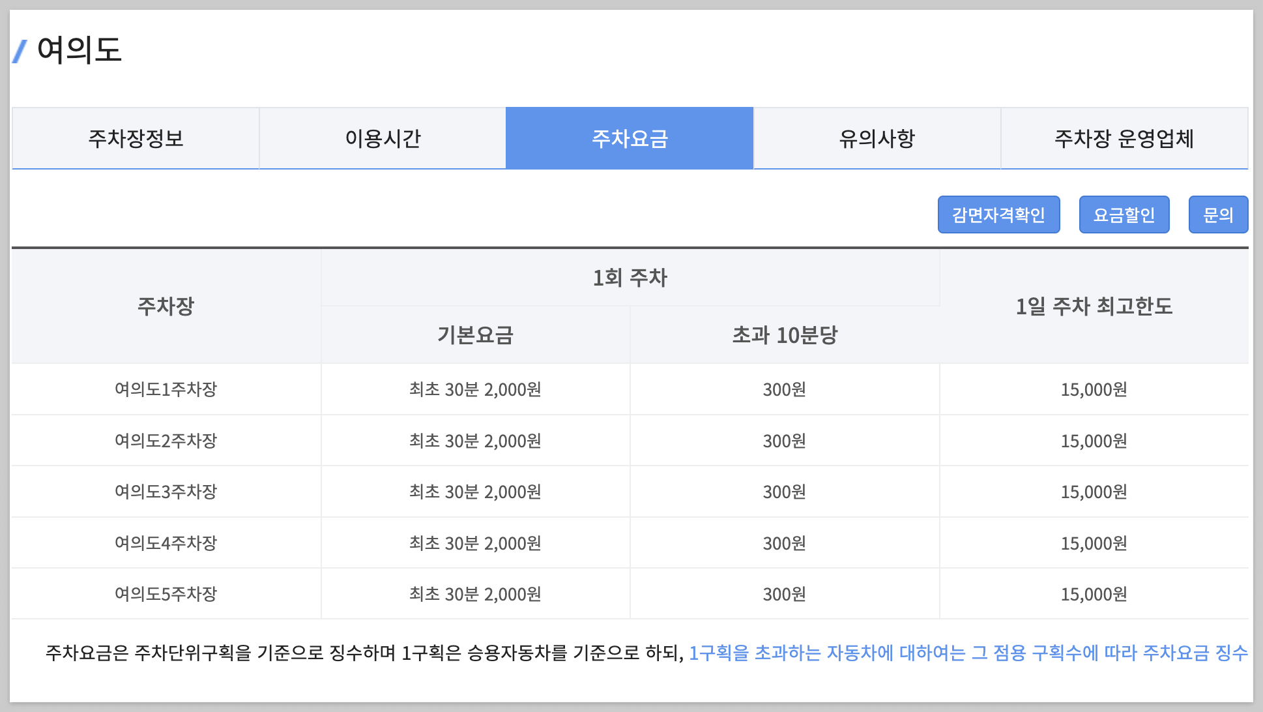Click the 1일 주차 최고한도 header
The height and width of the screenshot is (712, 1263).
click(x=1094, y=306)
